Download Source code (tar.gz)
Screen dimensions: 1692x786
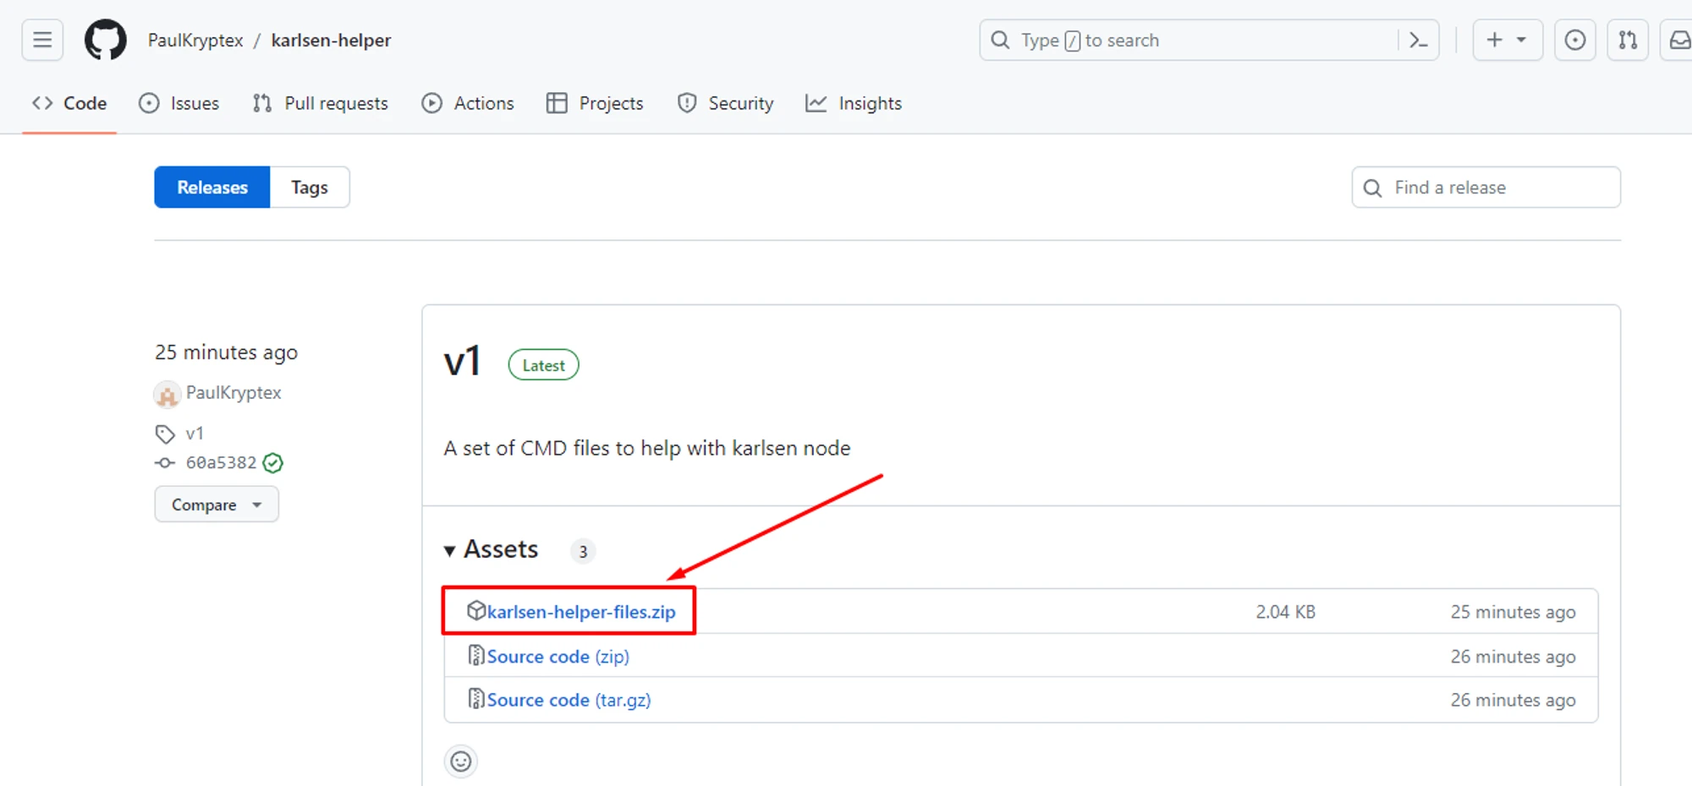(568, 700)
